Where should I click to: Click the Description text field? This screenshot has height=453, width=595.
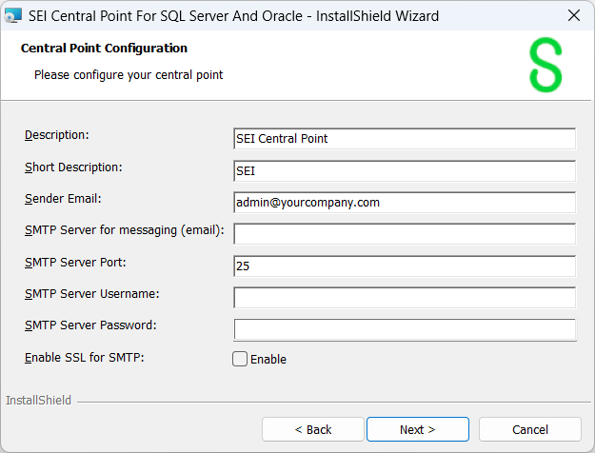[x=404, y=139]
